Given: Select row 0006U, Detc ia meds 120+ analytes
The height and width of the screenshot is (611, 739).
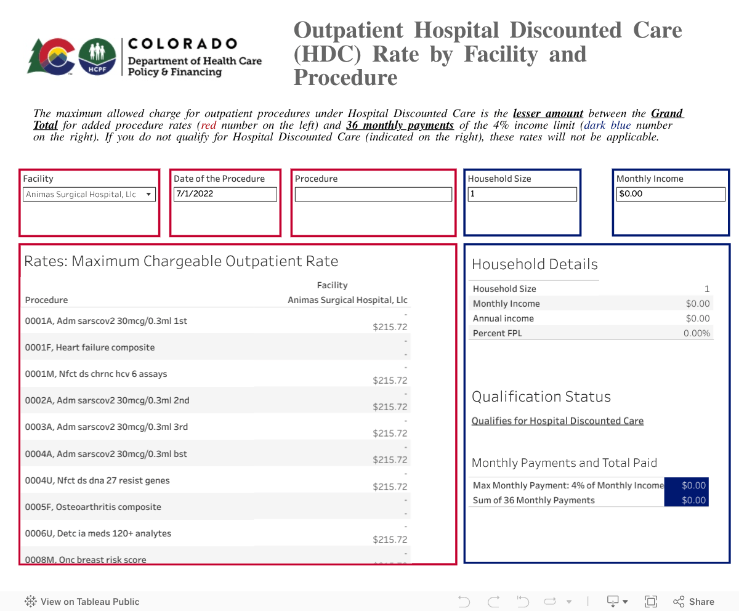Looking at the screenshot, I should point(216,533).
